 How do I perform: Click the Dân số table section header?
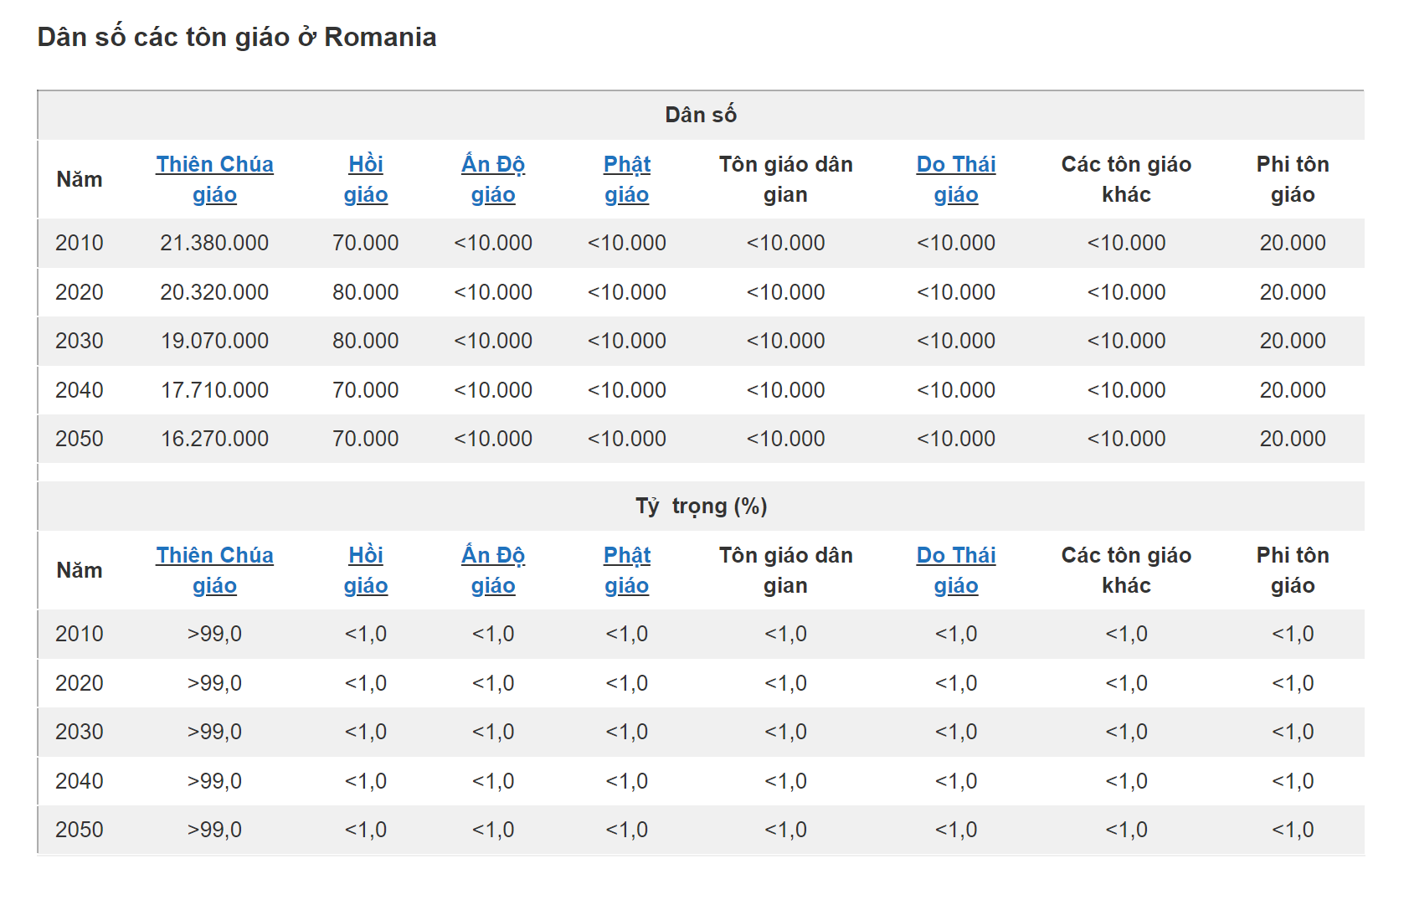(x=701, y=116)
